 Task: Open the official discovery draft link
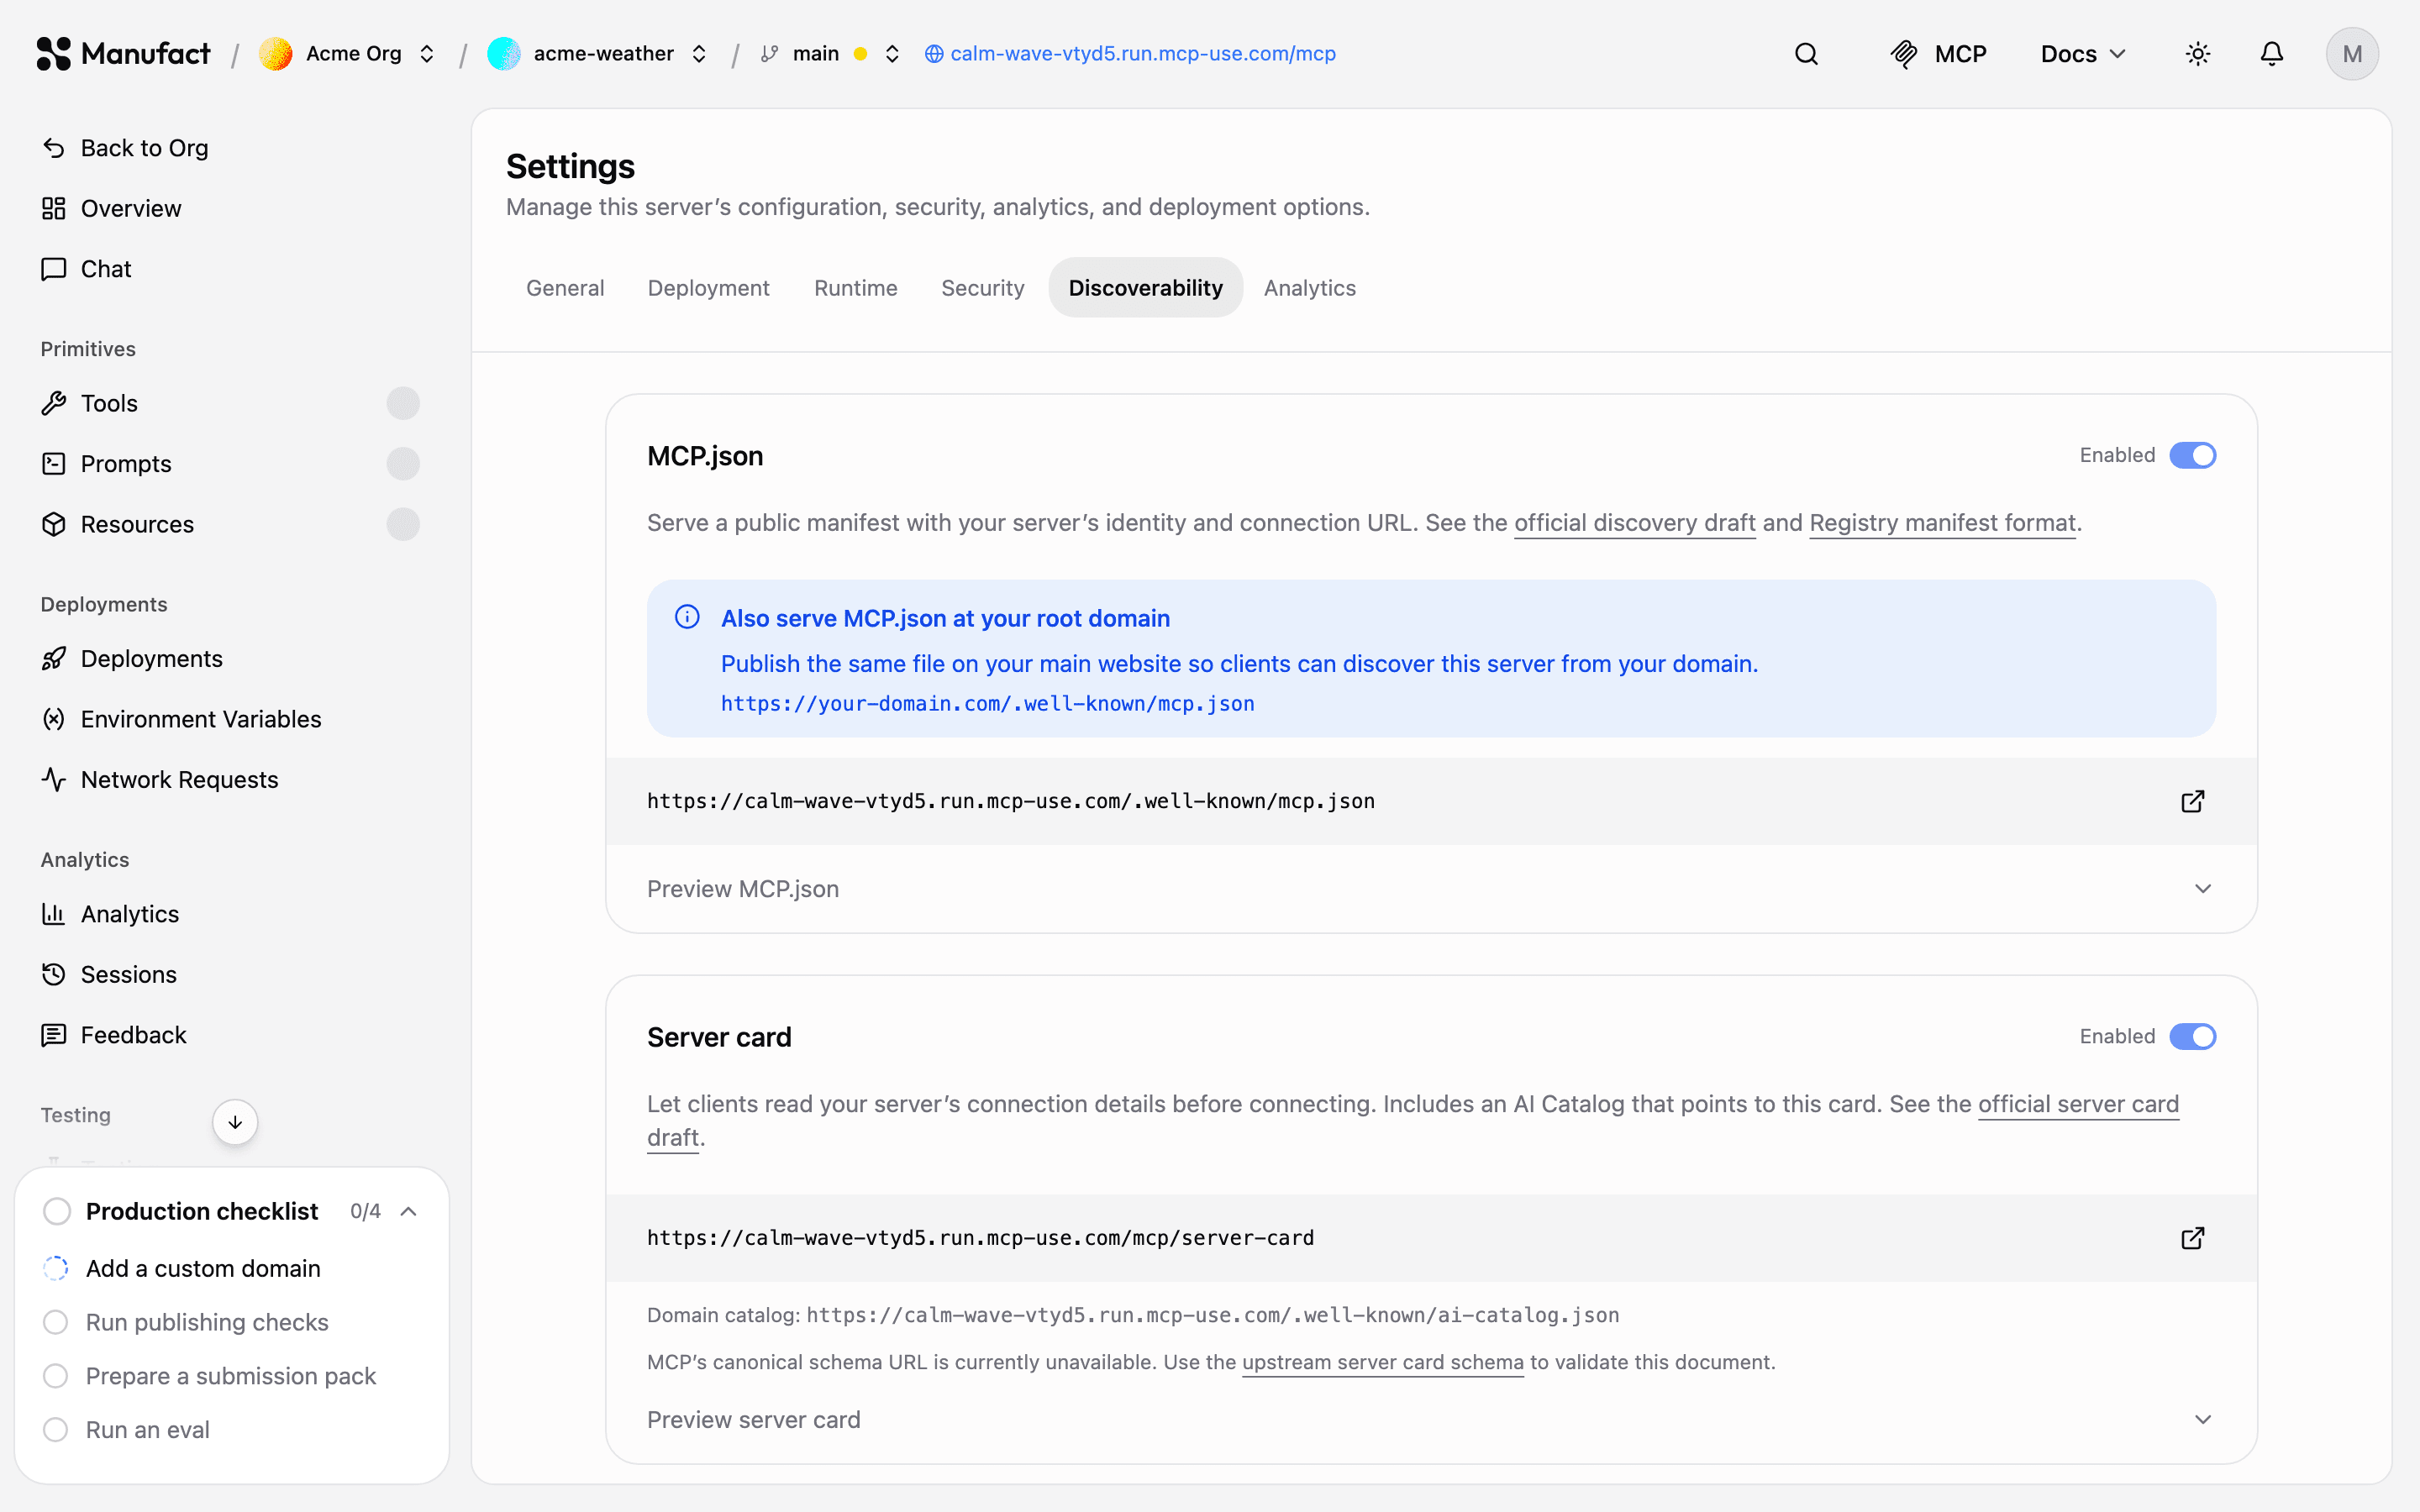[1634, 523]
